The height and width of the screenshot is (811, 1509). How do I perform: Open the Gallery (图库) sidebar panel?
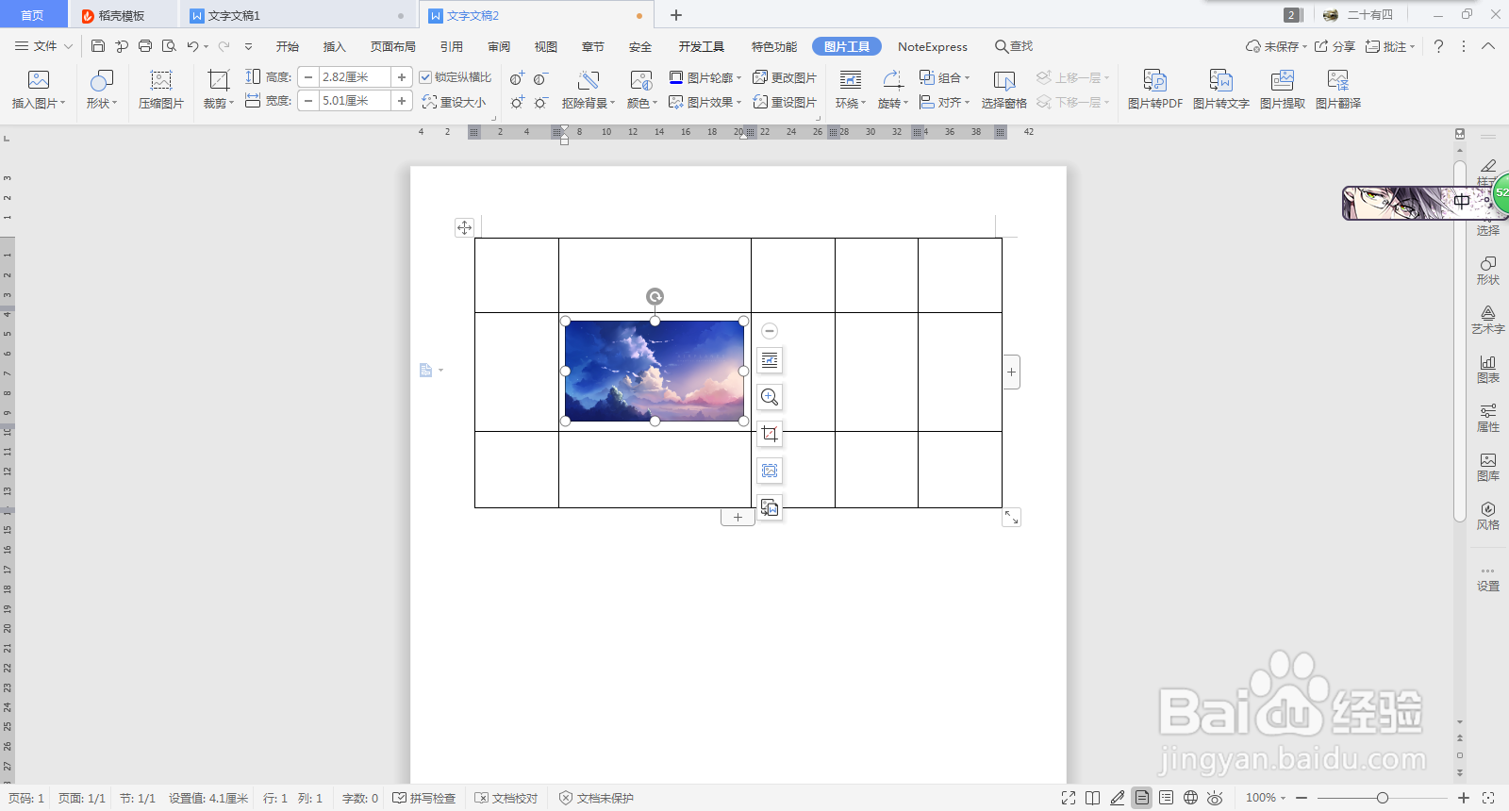point(1488,467)
